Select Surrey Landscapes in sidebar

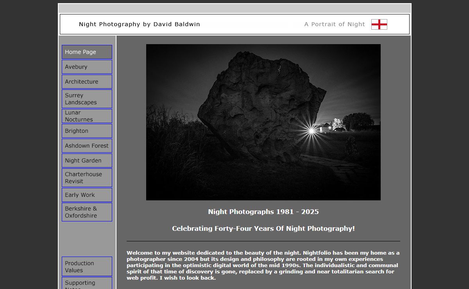pyautogui.click(x=87, y=99)
